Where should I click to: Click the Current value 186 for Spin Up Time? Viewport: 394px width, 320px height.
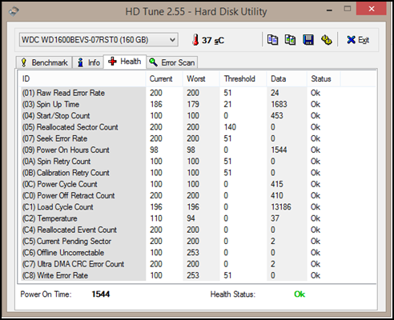click(x=156, y=104)
